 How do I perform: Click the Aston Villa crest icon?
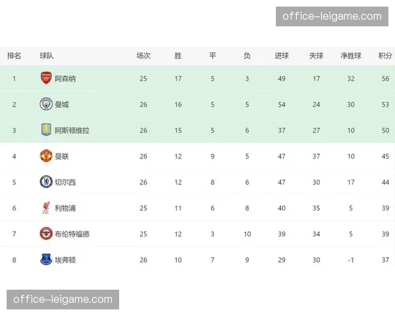pos(45,130)
